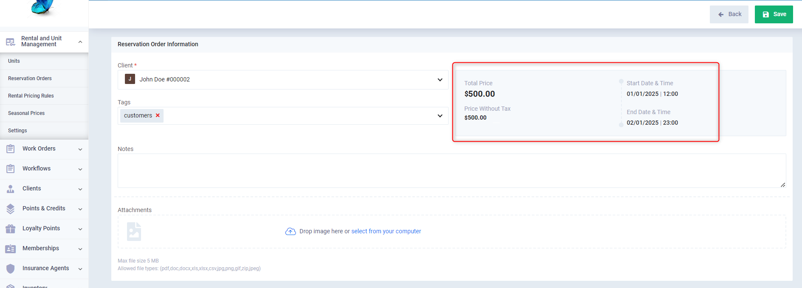
Task: Click select from your computer link
Action: point(386,231)
